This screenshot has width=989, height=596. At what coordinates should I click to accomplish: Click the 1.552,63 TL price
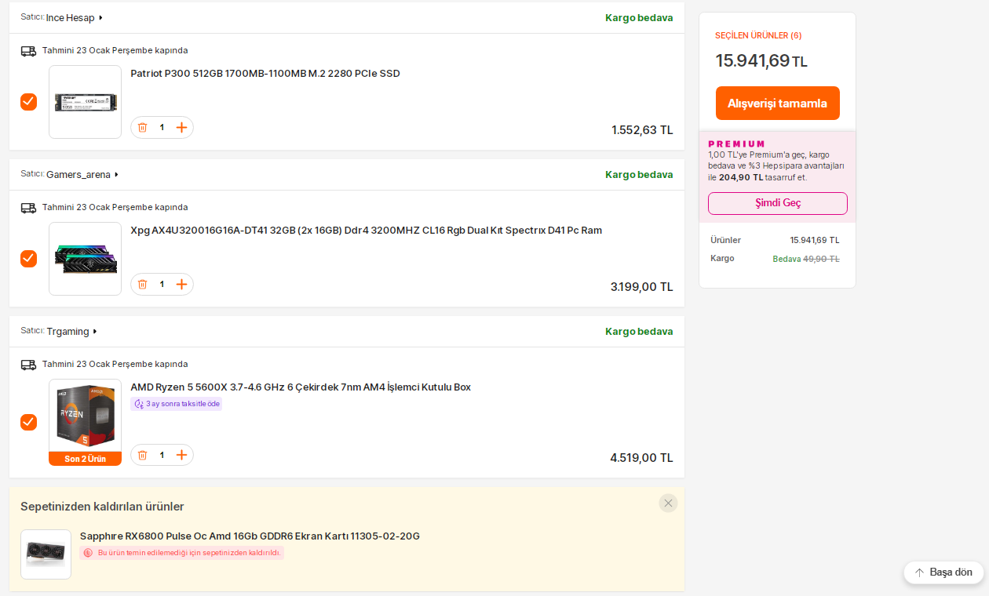642,130
